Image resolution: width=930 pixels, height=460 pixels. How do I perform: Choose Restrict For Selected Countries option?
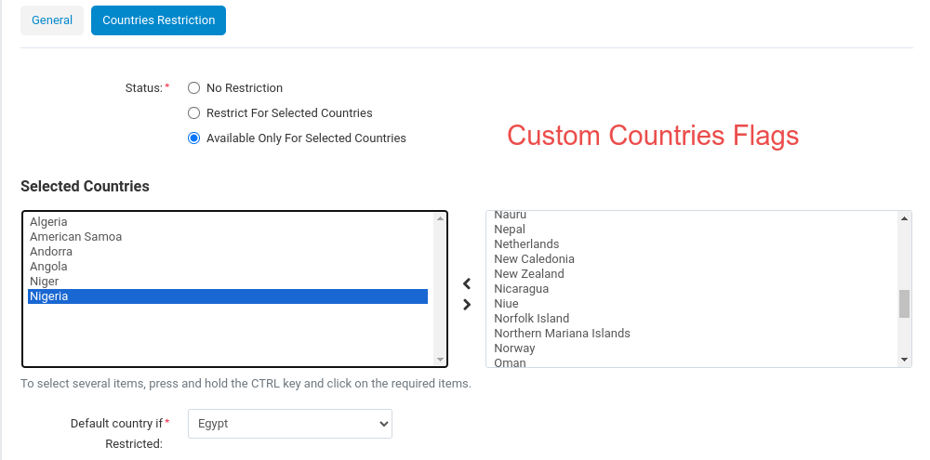pos(194,112)
